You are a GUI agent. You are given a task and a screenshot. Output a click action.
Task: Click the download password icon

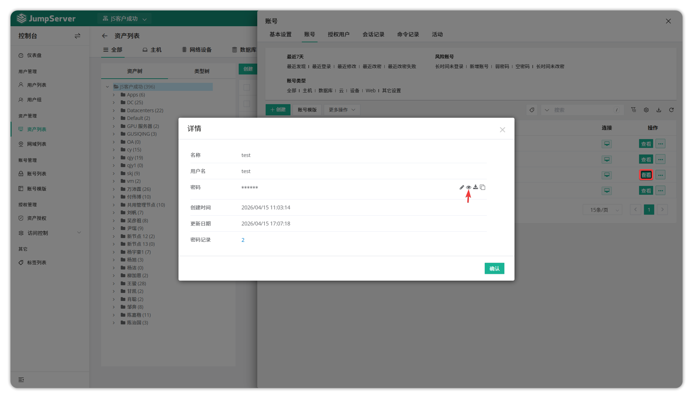(x=475, y=187)
